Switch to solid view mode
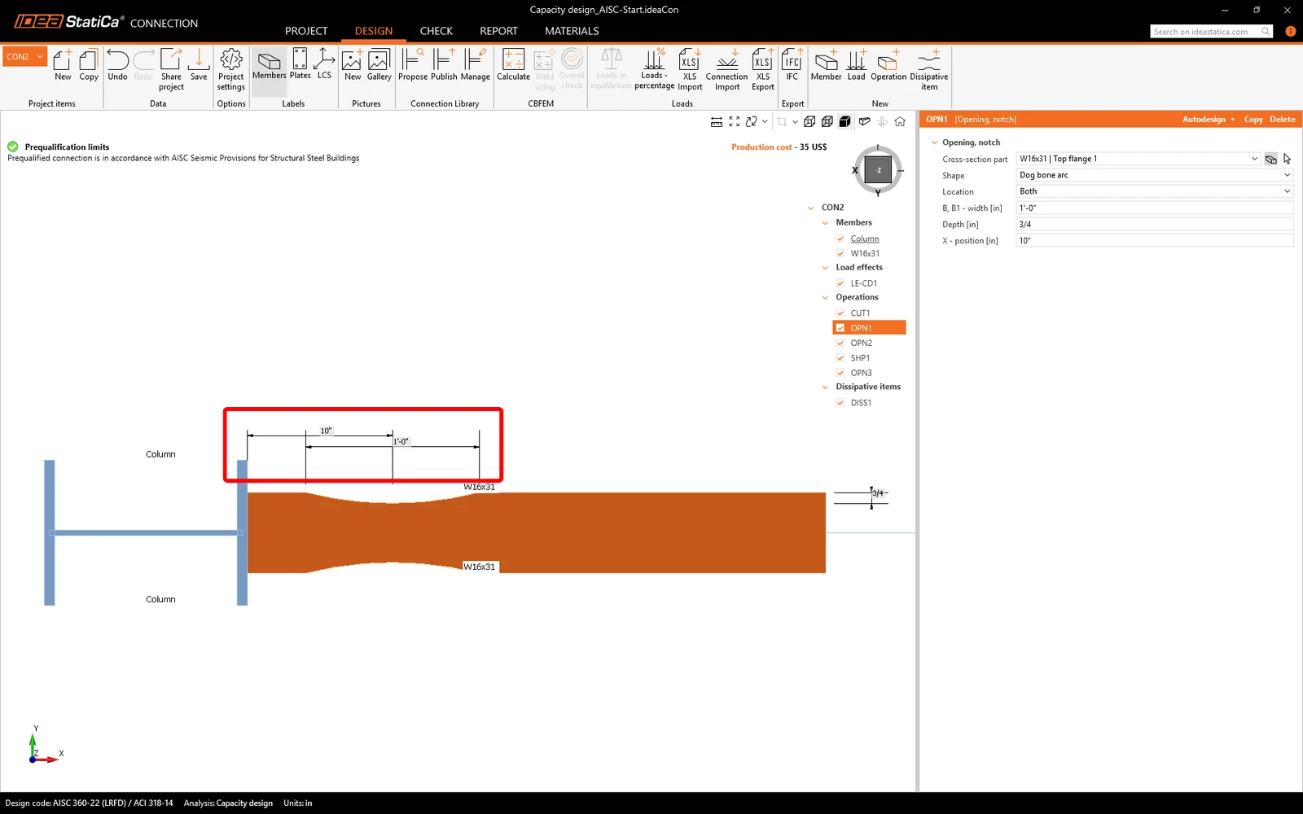This screenshot has height=814, width=1303. click(x=845, y=121)
